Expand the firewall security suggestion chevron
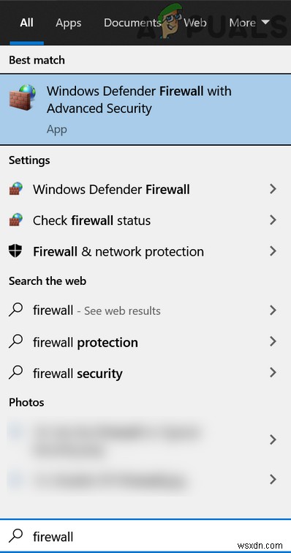Image resolution: width=291 pixels, height=553 pixels. 272,372
